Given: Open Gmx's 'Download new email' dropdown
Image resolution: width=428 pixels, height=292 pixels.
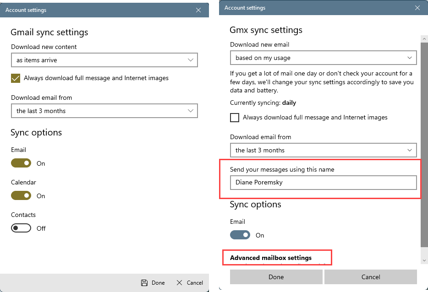Looking at the screenshot, I should 323,58.
